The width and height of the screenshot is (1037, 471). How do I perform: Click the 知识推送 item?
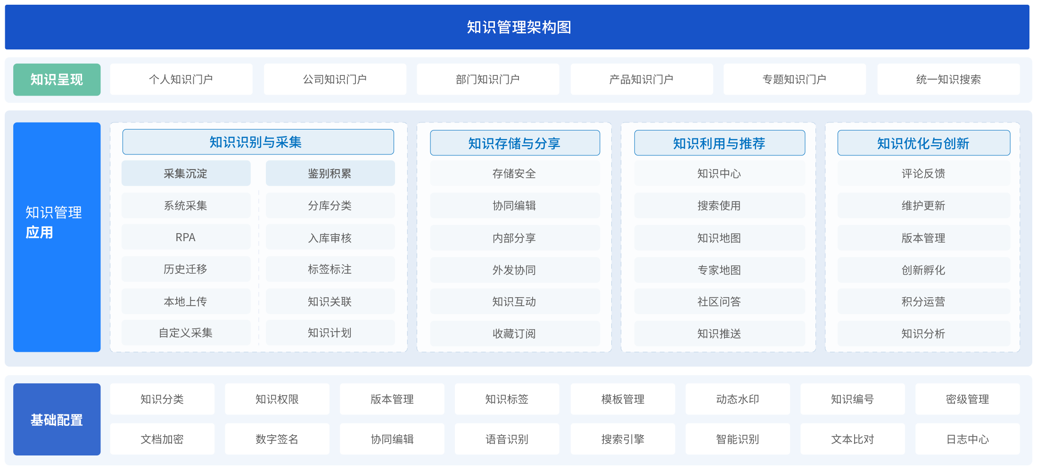click(x=719, y=333)
